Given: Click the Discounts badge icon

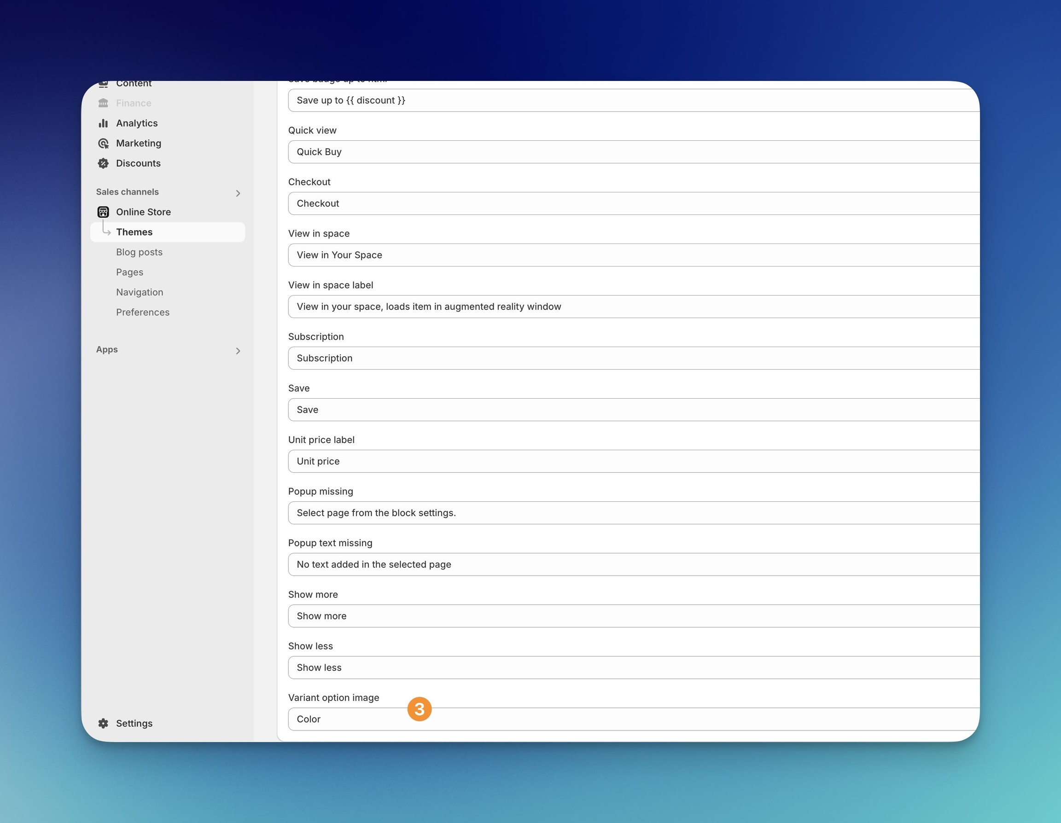Looking at the screenshot, I should pos(103,163).
